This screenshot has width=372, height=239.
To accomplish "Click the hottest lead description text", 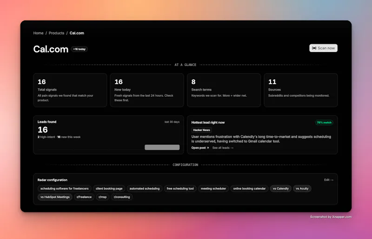I will pyautogui.click(x=261, y=139).
